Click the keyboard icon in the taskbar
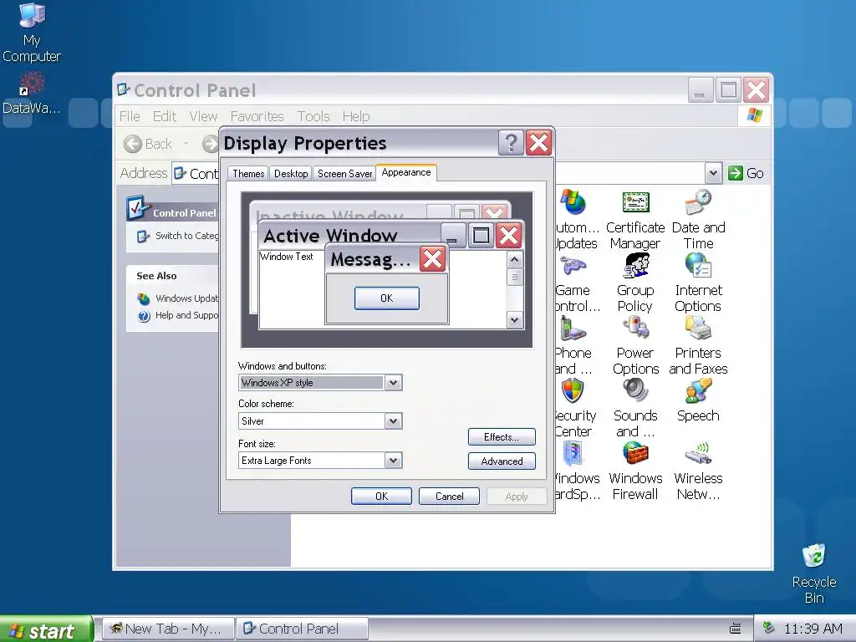Viewport: 856px width, 642px height. [736, 629]
